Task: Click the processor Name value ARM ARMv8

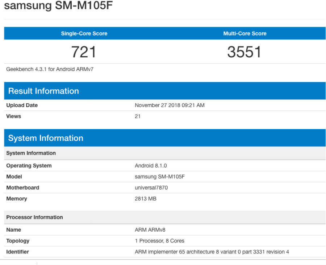Action: pos(148,229)
